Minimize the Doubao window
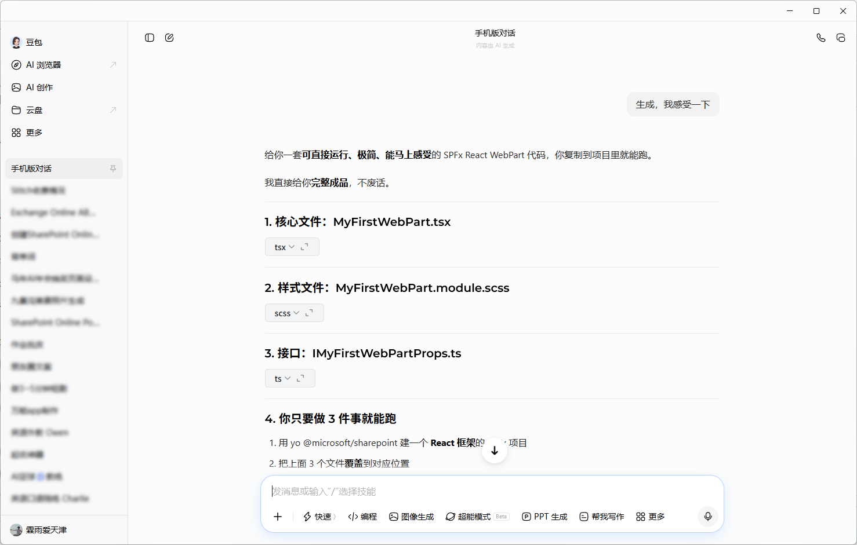The image size is (857, 545). [790, 11]
